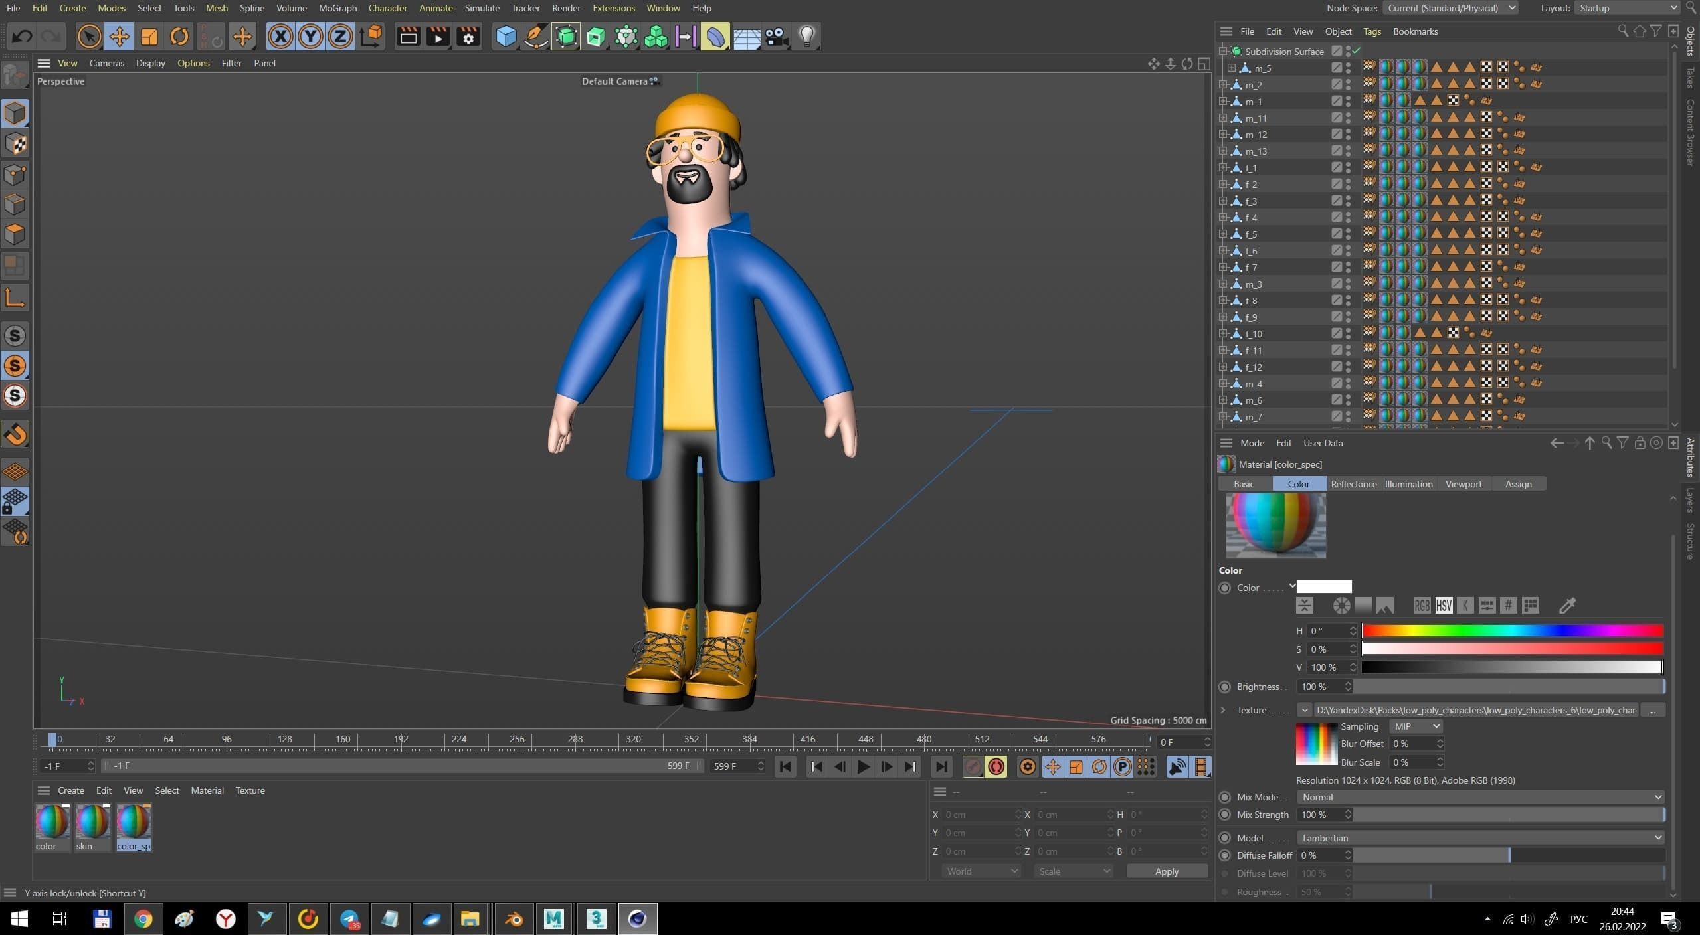
Task: Switch to the Illumination tab
Action: pyautogui.click(x=1408, y=484)
